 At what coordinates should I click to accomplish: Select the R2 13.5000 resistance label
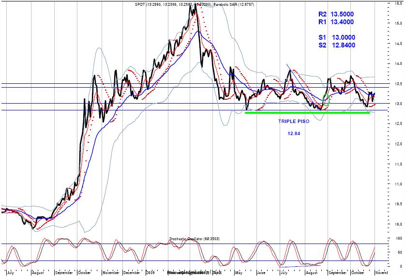[336, 15]
